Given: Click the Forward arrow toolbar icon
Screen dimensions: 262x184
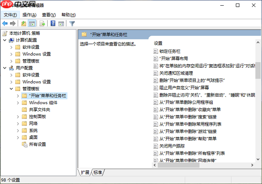Looking at the screenshot, I should [x=13, y=24].
